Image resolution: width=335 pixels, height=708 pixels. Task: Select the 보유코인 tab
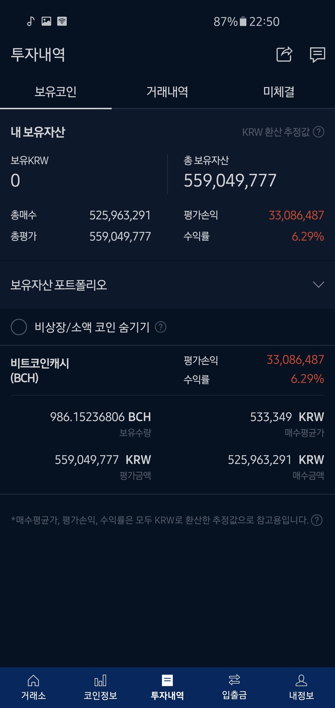tap(55, 91)
